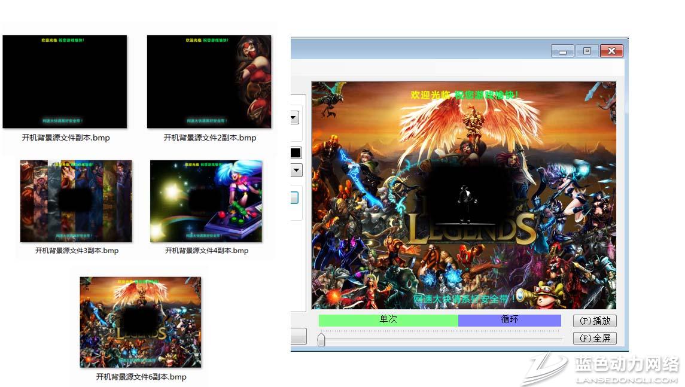The height and width of the screenshot is (387, 685).
Task: Minimize the preview window
Action: [x=562, y=51]
